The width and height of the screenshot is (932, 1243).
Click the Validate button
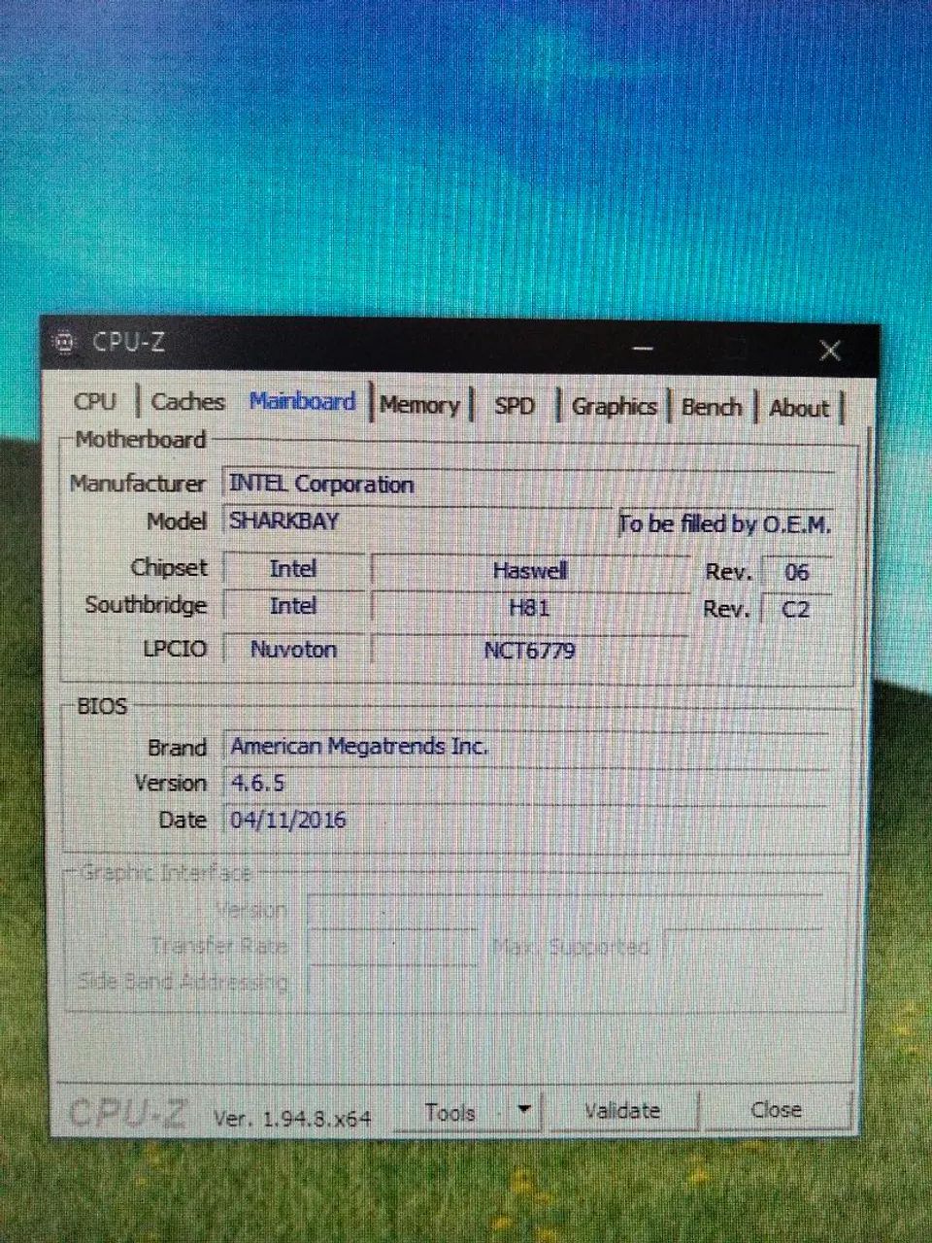(622, 1110)
